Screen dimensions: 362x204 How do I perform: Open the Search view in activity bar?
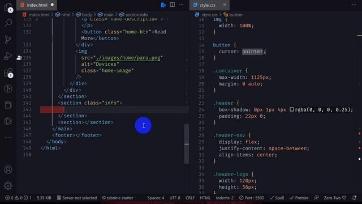click(8, 23)
